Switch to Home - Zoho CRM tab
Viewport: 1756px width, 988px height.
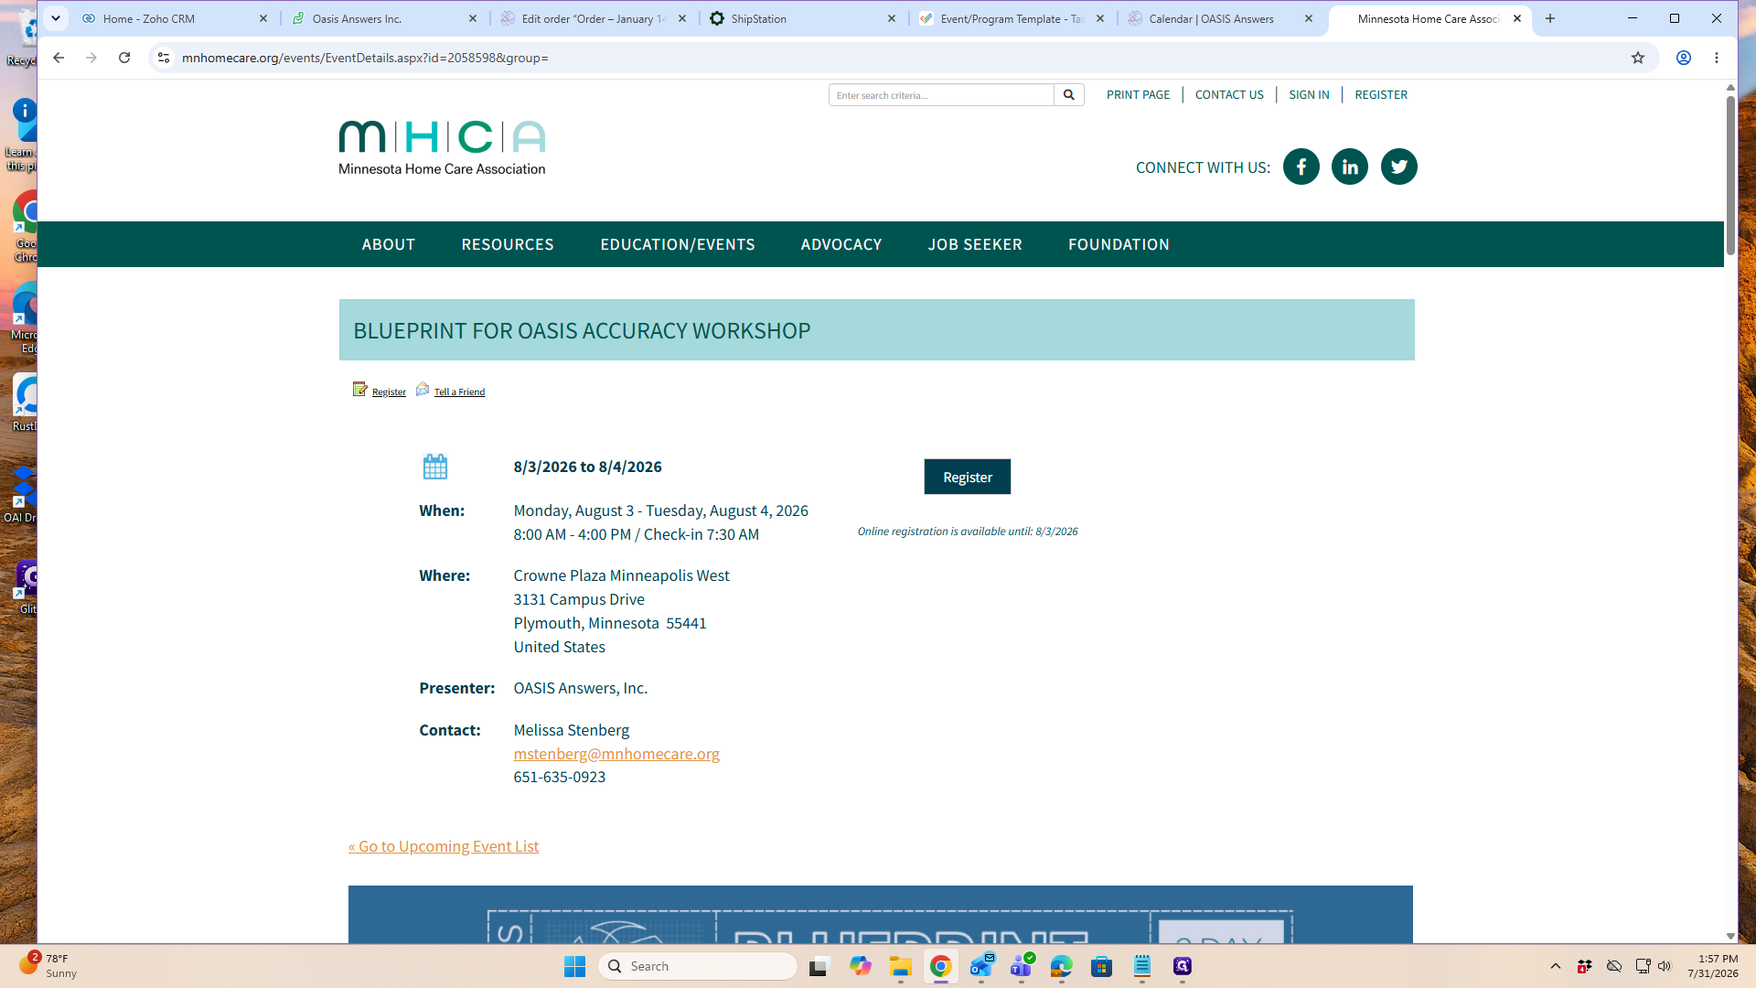tap(175, 18)
